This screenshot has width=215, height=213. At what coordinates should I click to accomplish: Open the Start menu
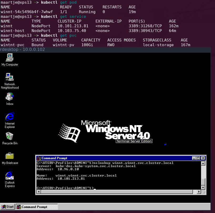pyautogui.click(x=8, y=207)
